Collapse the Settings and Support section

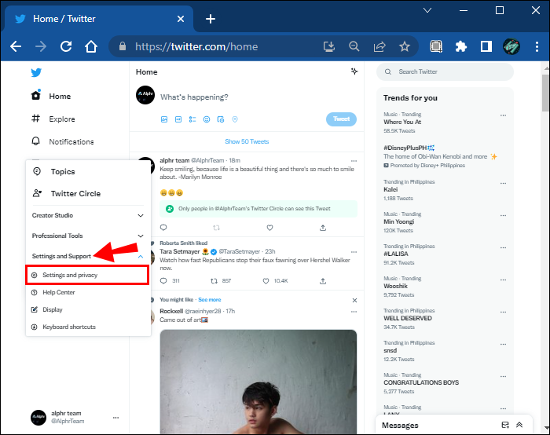141,256
